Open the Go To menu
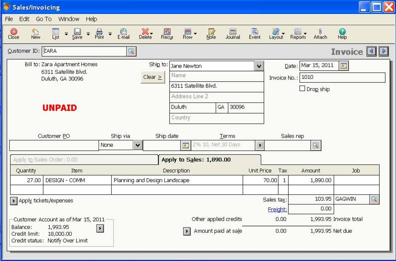This screenshot has width=396, height=261. point(43,19)
